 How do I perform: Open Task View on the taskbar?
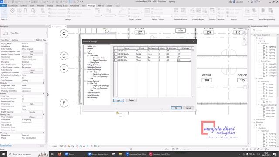[x=52, y=154]
